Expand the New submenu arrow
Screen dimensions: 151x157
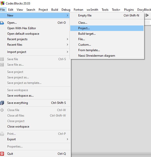tap(68, 15)
